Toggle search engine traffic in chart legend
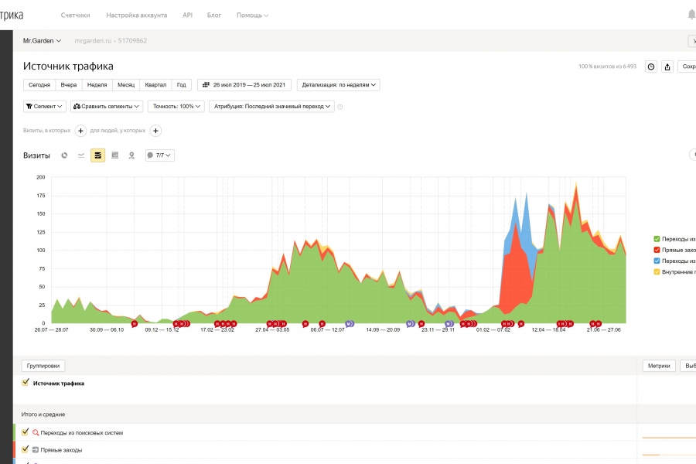The image size is (696, 464). [x=657, y=239]
